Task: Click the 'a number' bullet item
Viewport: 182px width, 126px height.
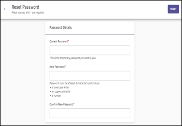Action: point(56,96)
